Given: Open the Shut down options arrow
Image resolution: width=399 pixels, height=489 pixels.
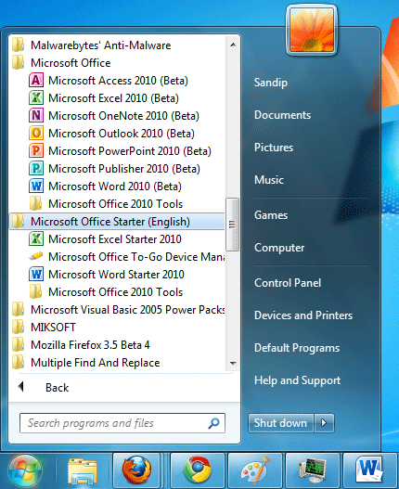Looking at the screenshot, I should 324,423.
